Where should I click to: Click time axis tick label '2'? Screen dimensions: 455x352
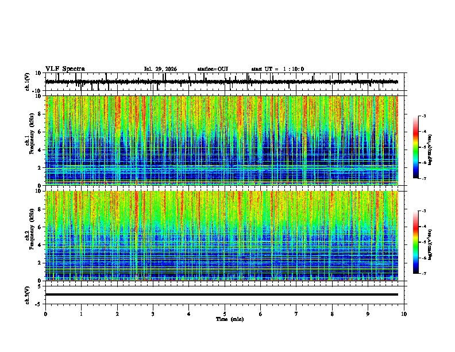point(117,314)
